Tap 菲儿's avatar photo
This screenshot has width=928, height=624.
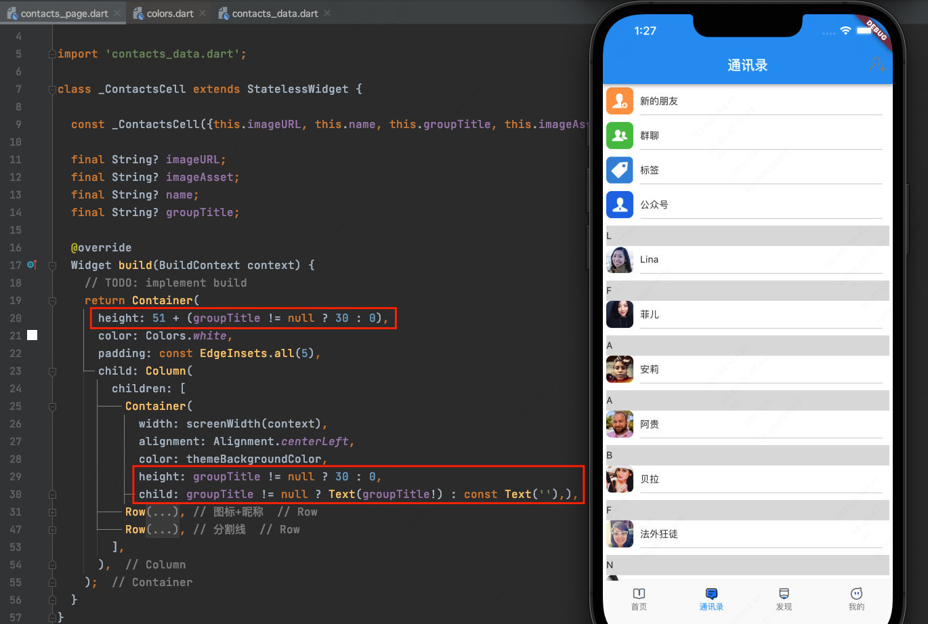[620, 314]
